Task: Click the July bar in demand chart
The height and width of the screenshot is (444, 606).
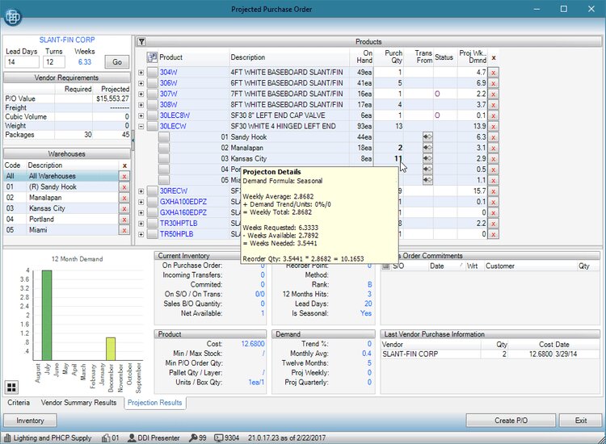Action: coord(47,315)
